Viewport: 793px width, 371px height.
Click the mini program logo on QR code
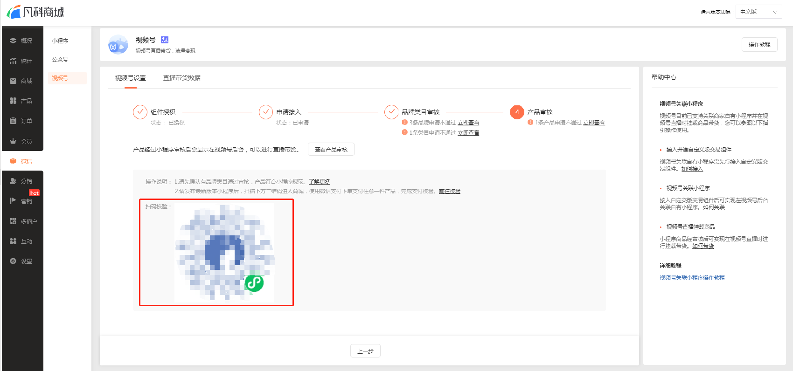tap(254, 282)
